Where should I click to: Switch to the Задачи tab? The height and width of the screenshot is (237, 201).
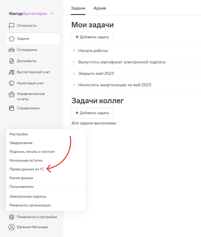point(78,8)
